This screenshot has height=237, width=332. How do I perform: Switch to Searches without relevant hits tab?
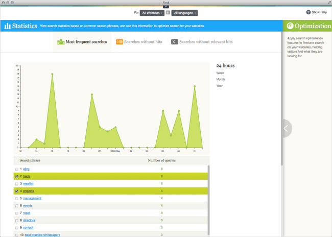tap(206, 41)
